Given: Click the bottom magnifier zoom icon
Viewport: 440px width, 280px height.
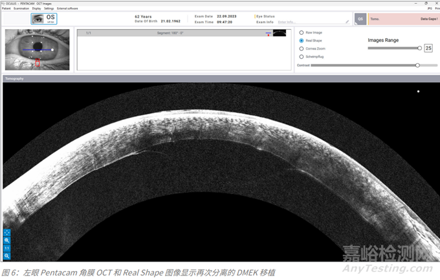Looking at the screenshot, I should pyautogui.click(x=6, y=255).
